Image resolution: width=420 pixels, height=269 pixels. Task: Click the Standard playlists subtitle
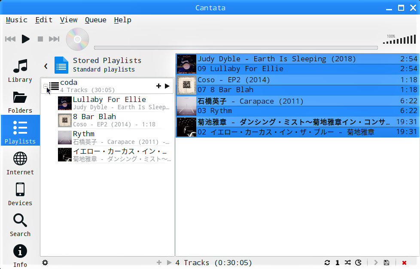pyautogui.click(x=104, y=69)
